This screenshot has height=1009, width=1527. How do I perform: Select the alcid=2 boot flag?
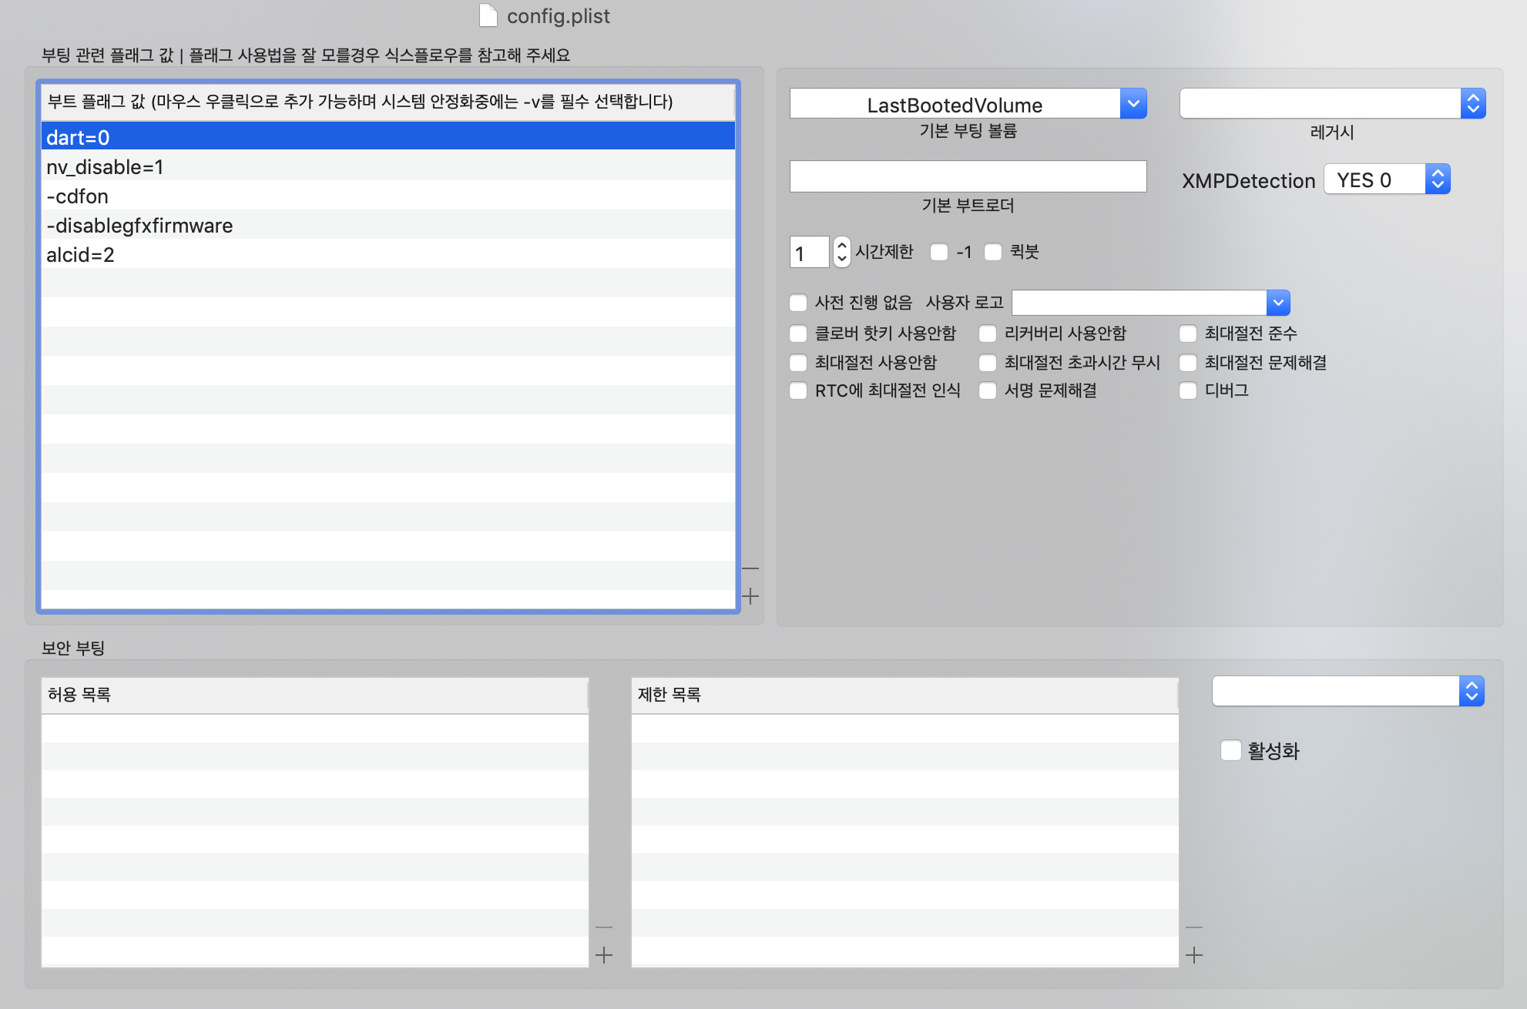pos(388,254)
